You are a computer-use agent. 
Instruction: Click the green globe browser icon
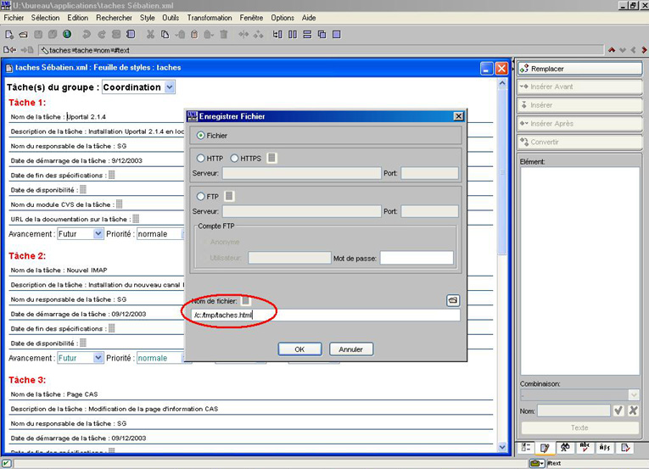pos(67,35)
